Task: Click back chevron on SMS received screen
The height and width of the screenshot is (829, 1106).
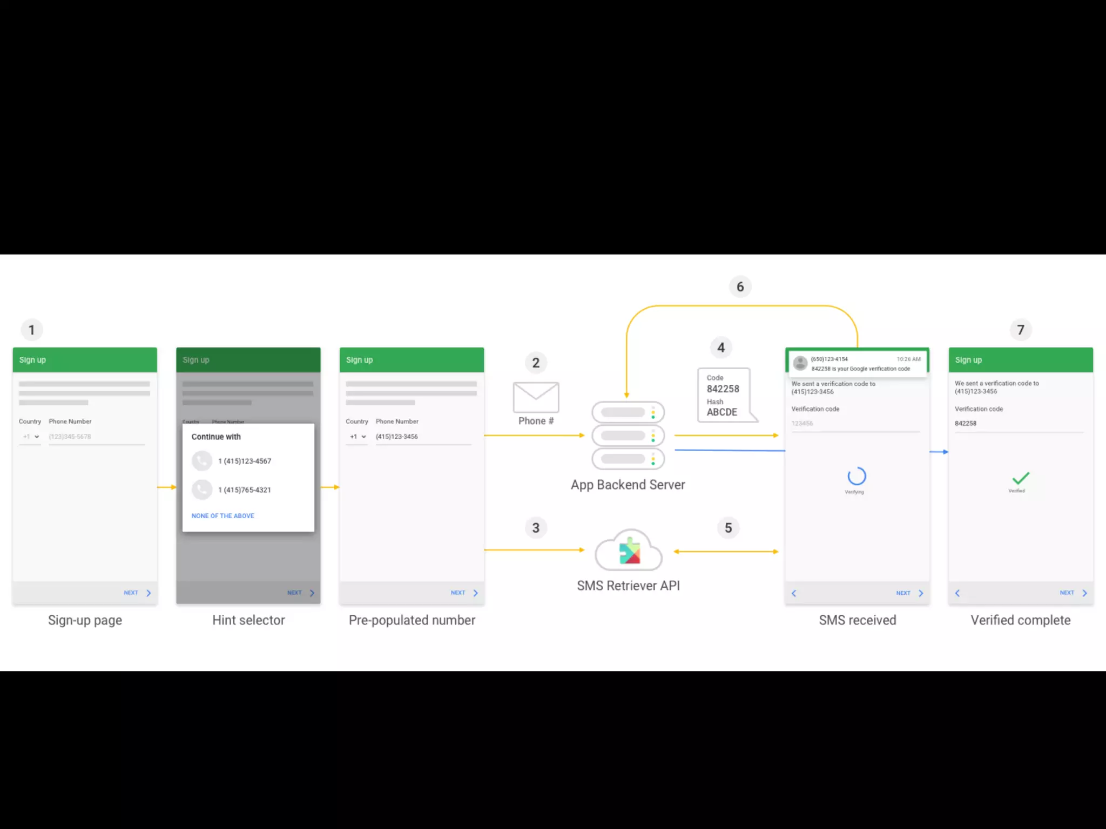Action: (794, 593)
